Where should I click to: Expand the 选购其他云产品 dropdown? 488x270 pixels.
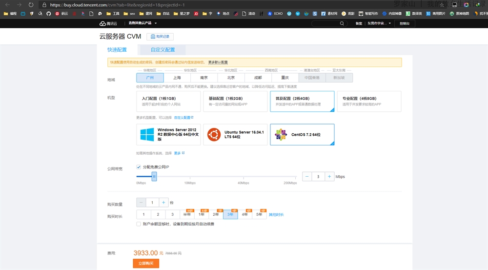(143, 23)
